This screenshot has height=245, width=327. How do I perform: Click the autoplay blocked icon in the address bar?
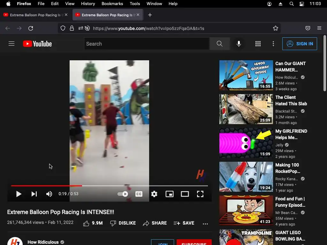(x=87, y=28)
